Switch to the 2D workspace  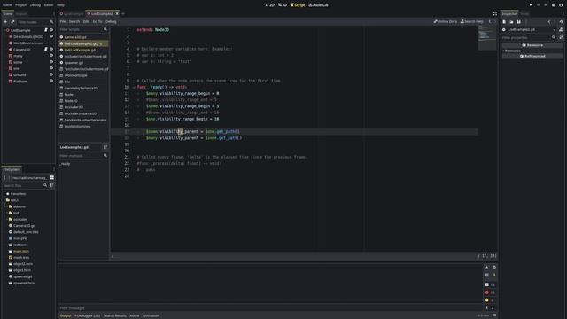[x=269, y=5]
